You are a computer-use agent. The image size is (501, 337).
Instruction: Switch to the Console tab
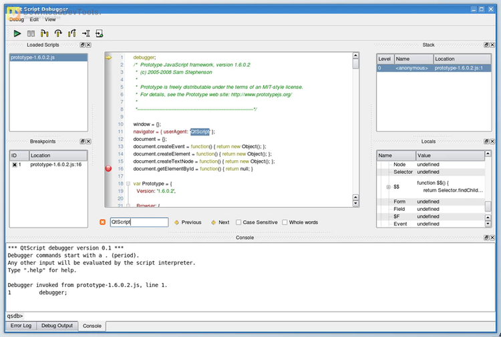92,326
